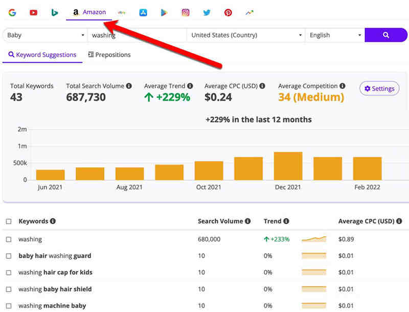
Task: Click the Jun 2021 chart bar
Action: (50, 175)
